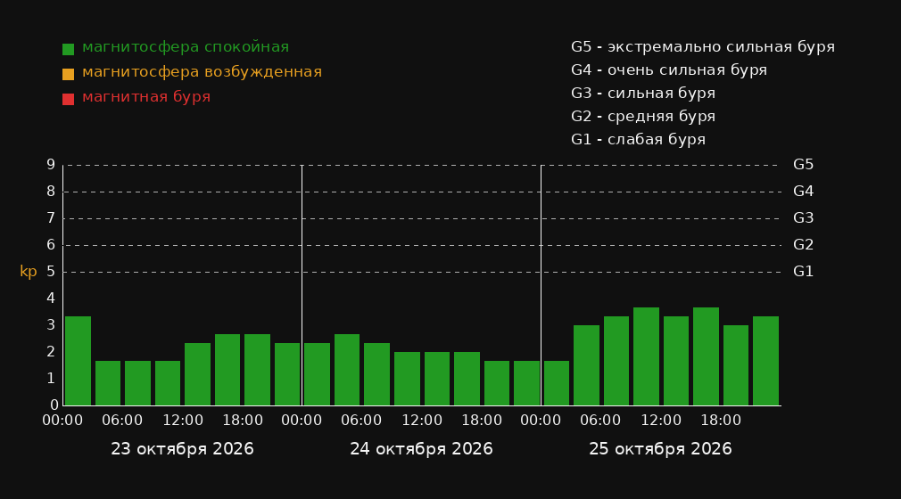Screen dimensions: 901x499
Task: Click the G2 label ending the kp 6 gridline
Action: click(803, 245)
